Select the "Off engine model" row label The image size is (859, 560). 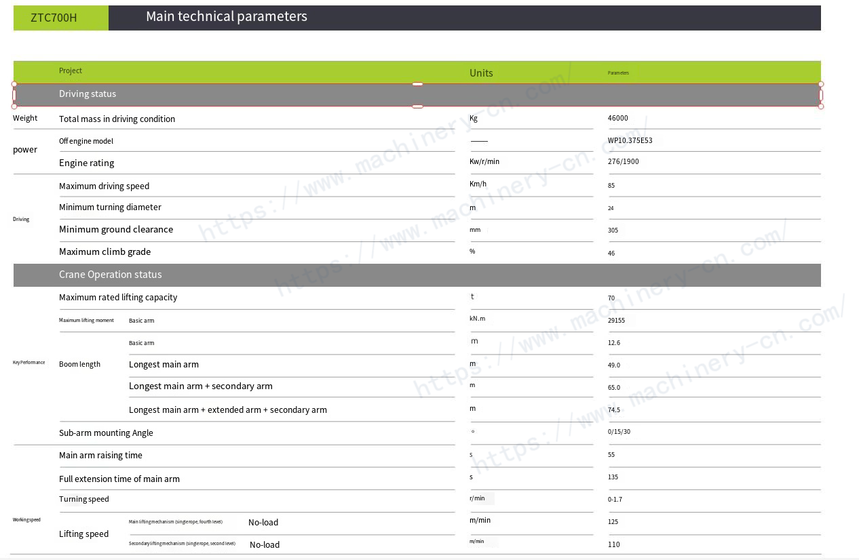point(86,141)
